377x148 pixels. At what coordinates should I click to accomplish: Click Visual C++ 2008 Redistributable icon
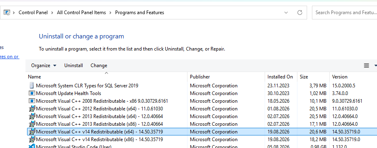click(x=32, y=101)
